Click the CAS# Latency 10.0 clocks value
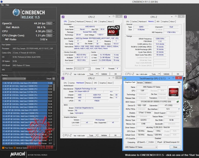Viewport: 199px width, 158px height. tap(160, 44)
